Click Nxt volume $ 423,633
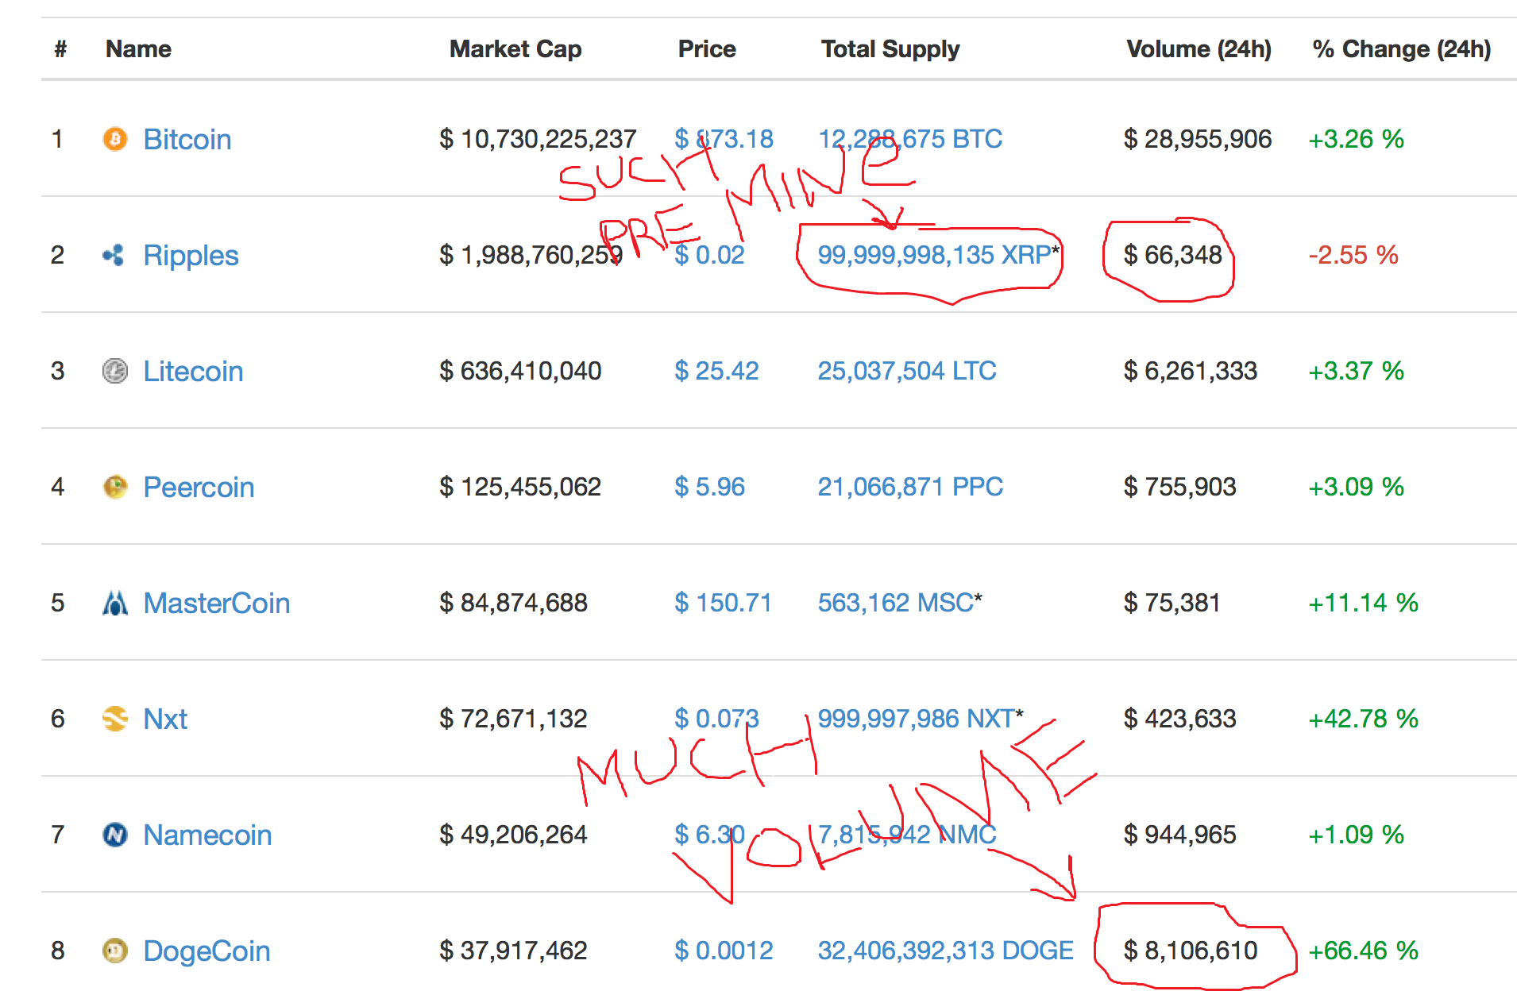This screenshot has height=999, width=1517. [1179, 719]
